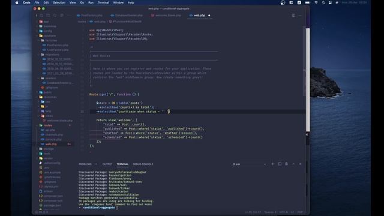Open the Go menu
The width and height of the screenshot is (384, 216).
(x=82, y=2)
